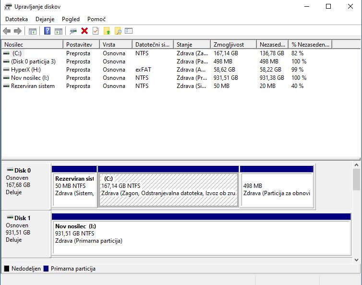Viewport: 362px width, 285px height.
Task: Click the 58,62 GB capacity cell
Action: tap(224, 70)
